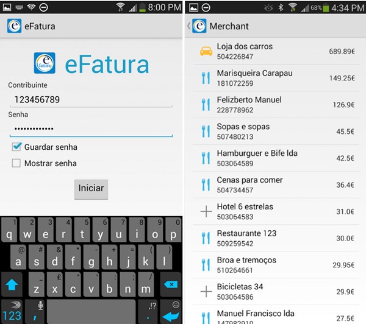Tap the letter l key
Image resolution: width=366 pixels, height=324 pixels.
164,258
